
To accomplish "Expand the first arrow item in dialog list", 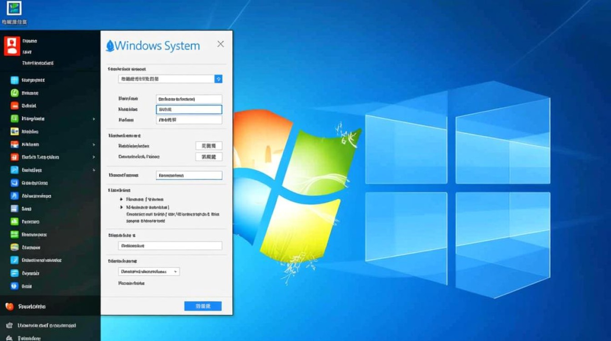I will (x=121, y=199).
